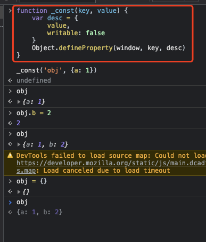Screen dimensions: 206x242
Task: Click the yellow warning triangle icon
Action: [x=10, y=156]
